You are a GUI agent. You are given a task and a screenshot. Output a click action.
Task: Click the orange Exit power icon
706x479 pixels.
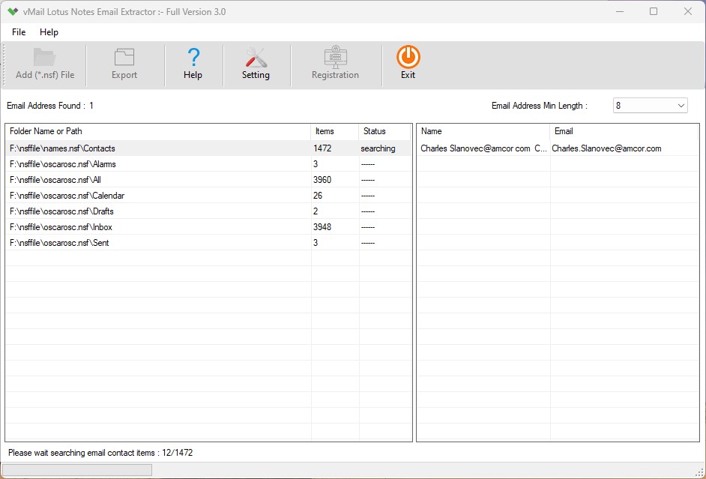pyautogui.click(x=408, y=57)
